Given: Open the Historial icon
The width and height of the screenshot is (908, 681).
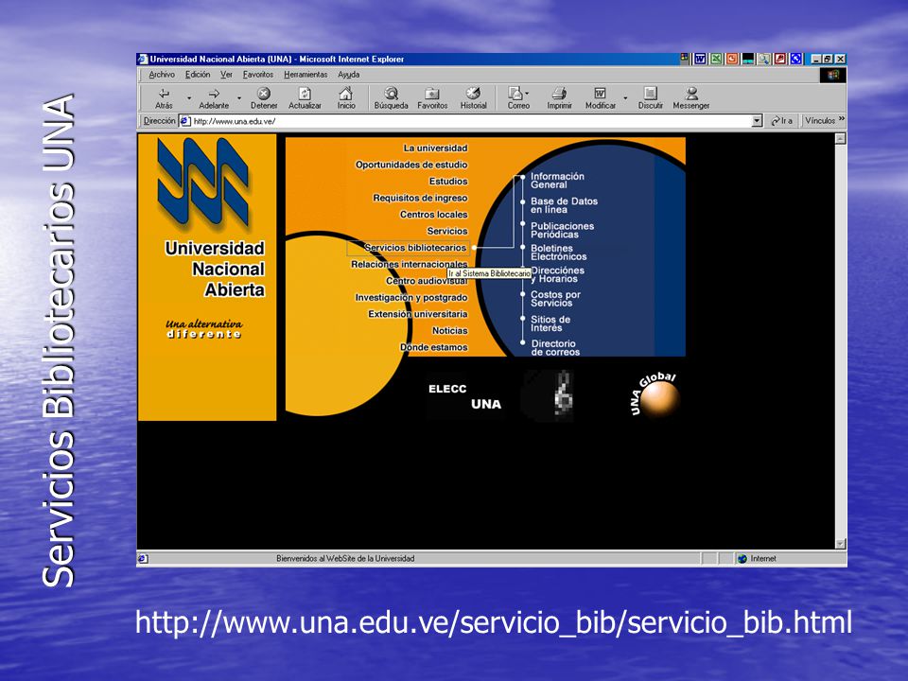Looking at the screenshot, I should click(x=473, y=94).
